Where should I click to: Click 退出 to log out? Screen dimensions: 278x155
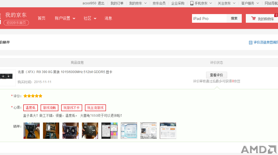coord(101,3)
